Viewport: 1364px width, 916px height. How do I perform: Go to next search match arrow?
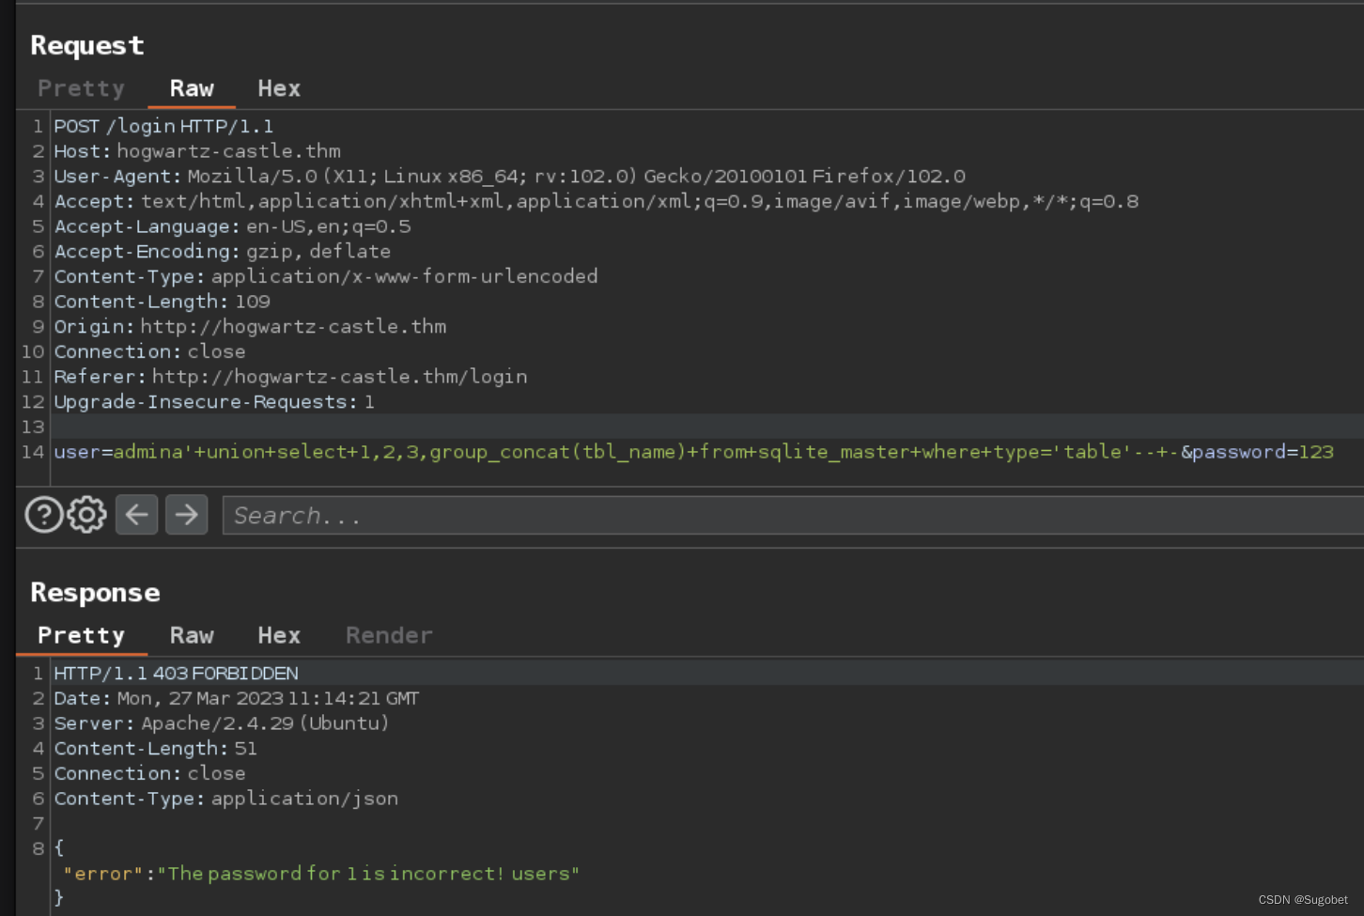(x=187, y=515)
